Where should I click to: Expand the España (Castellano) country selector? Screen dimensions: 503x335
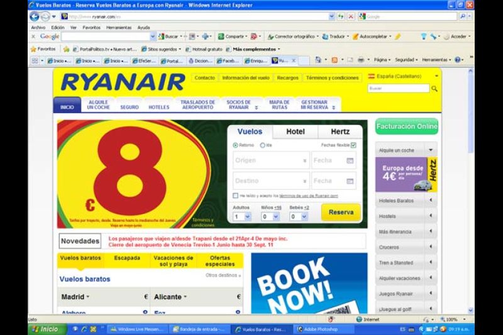tap(436, 76)
